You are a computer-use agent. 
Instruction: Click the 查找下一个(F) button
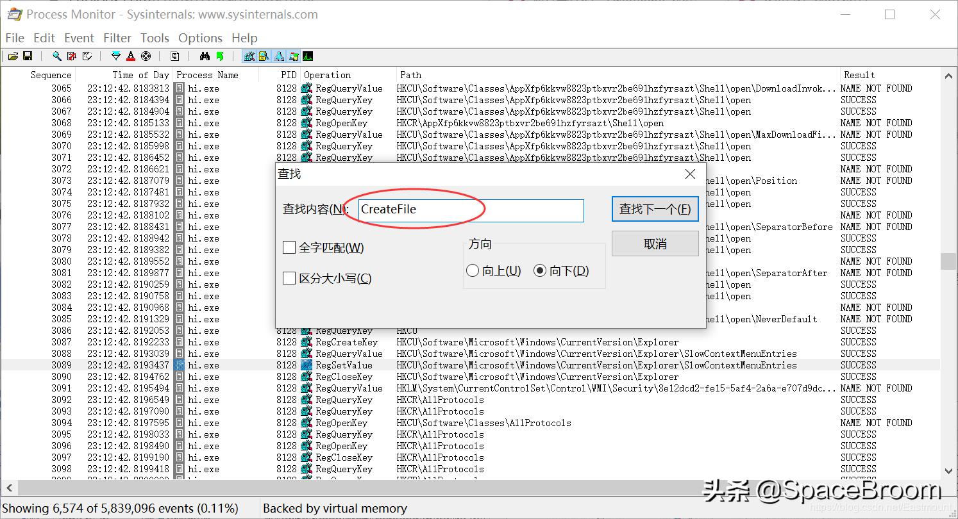655,209
